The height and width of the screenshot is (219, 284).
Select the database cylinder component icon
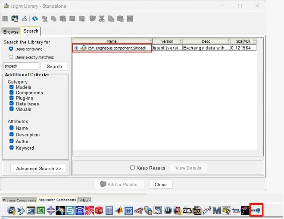click(x=177, y=210)
